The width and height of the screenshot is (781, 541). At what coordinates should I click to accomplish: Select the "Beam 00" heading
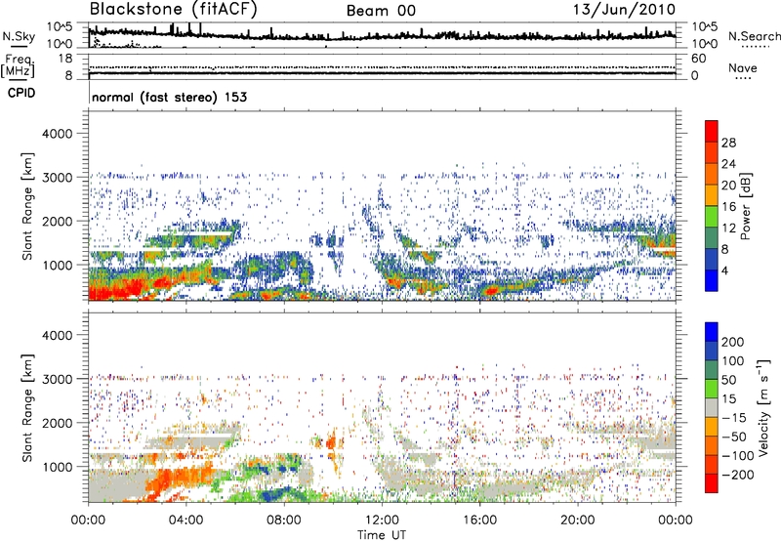tap(381, 11)
